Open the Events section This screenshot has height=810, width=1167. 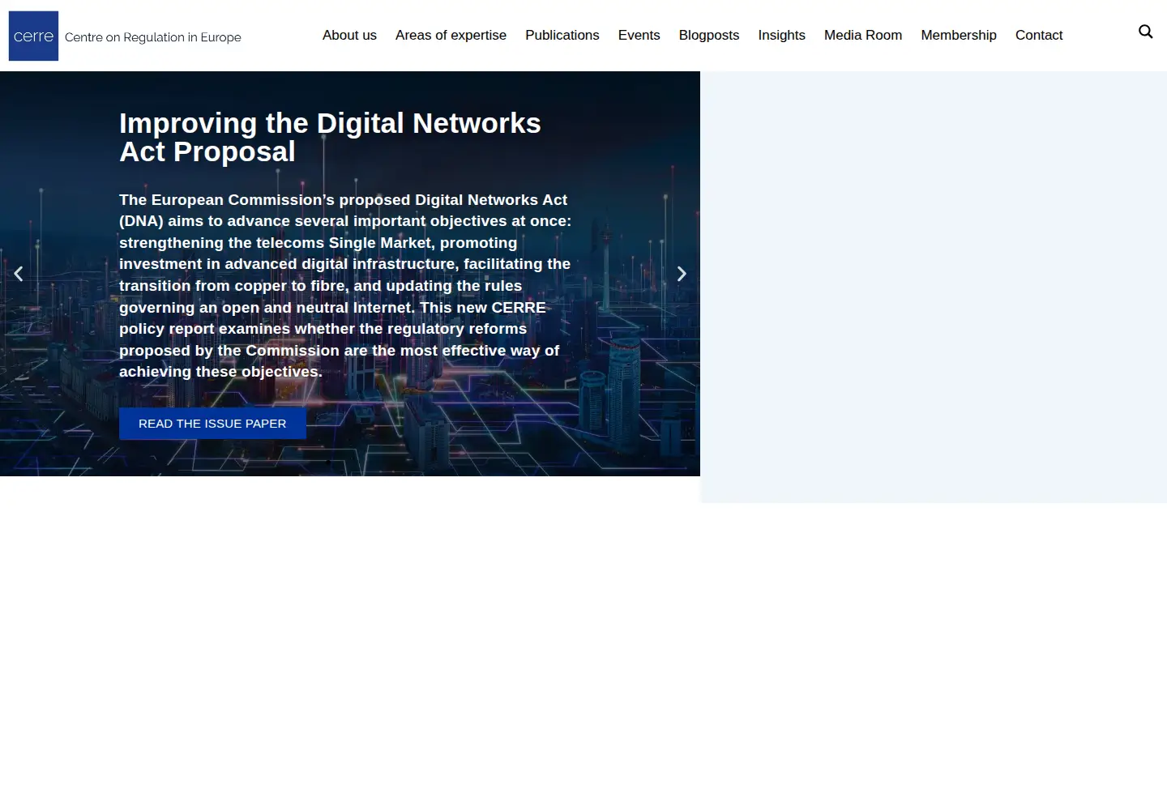(639, 35)
